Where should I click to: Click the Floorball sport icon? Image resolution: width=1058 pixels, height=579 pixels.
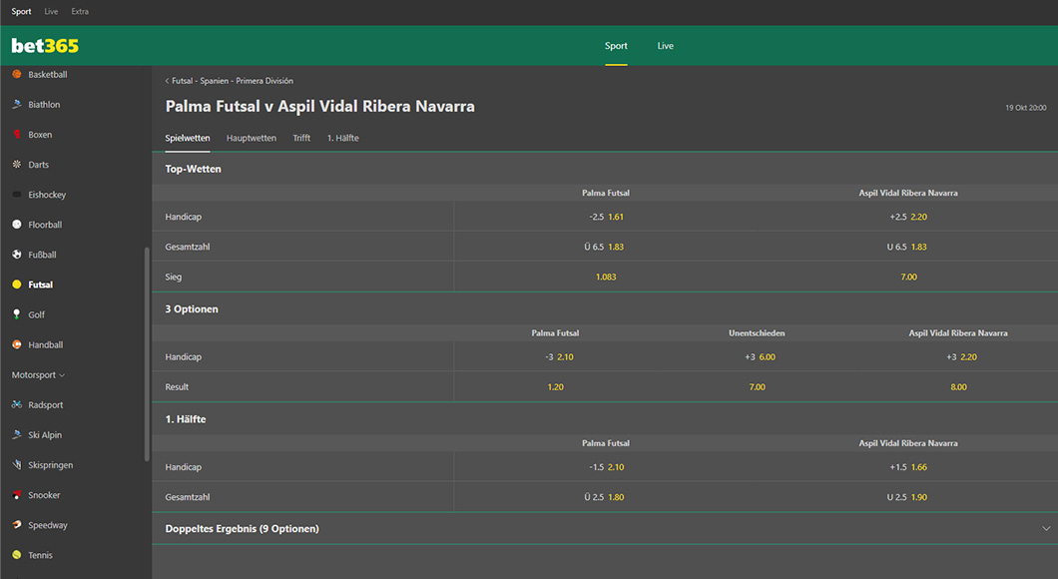click(x=17, y=224)
